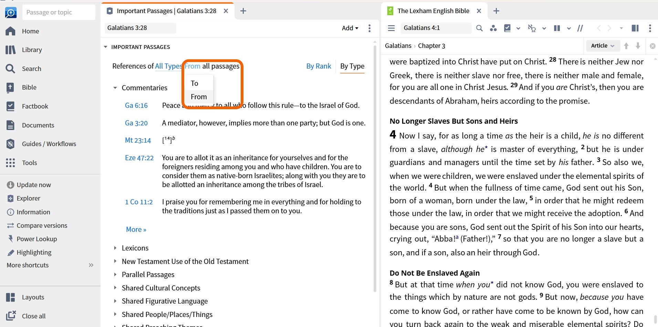
Task: Collapse the IMPORTANT PASSAGES section
Action: point(106,47)
